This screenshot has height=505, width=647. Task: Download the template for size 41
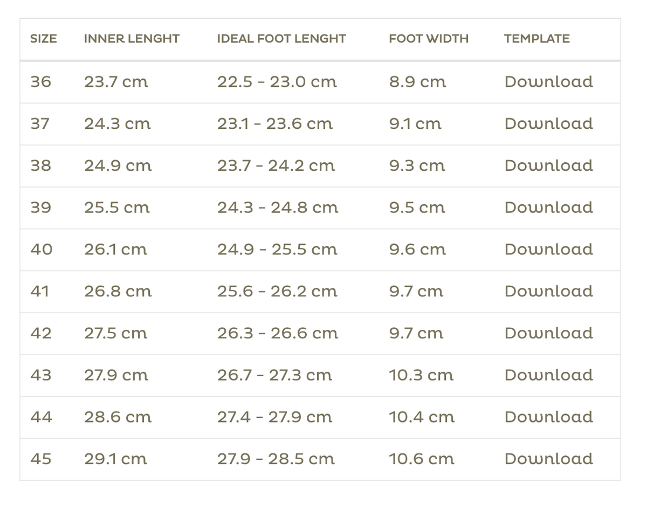click(x=548, y=292)
